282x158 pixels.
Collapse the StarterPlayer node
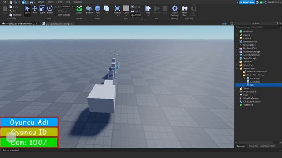237,68
